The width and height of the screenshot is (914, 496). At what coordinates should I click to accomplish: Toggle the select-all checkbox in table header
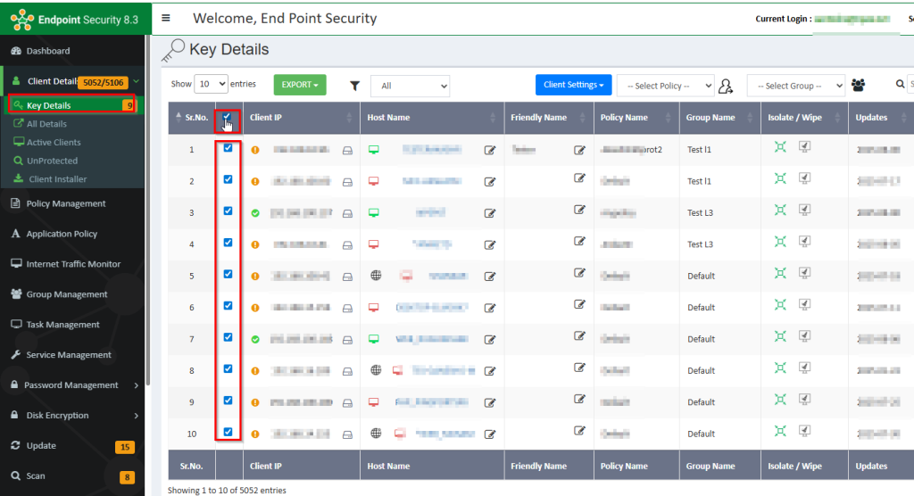point(228,117)
